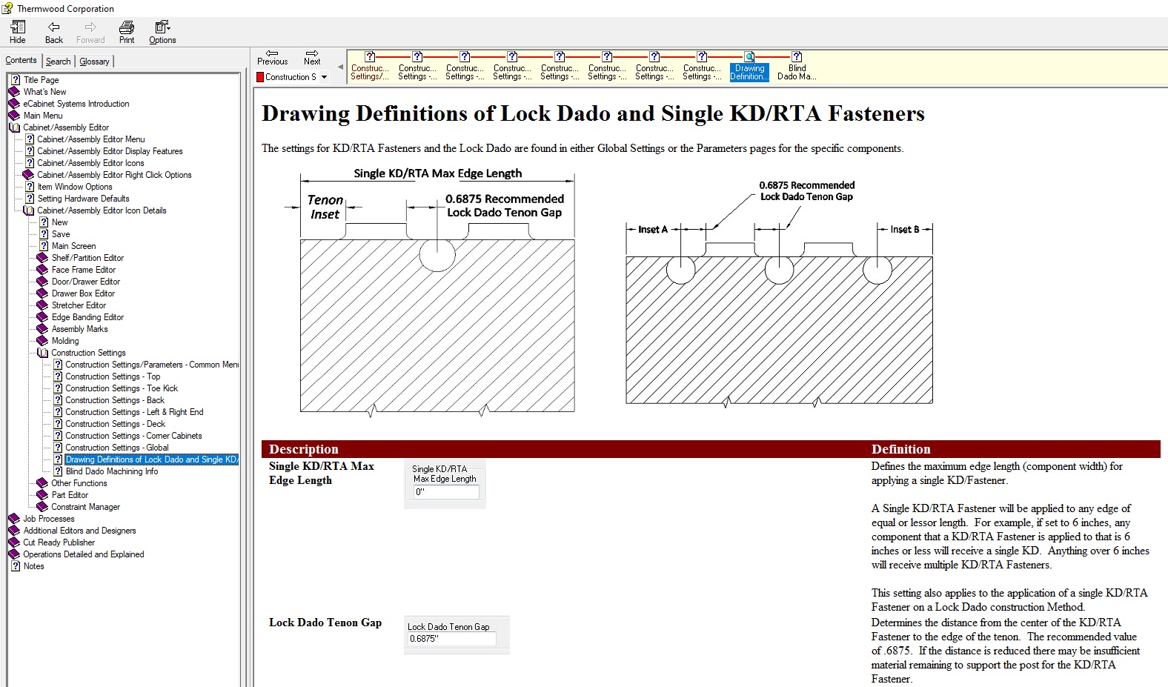Collapse the Construction Settings tree node

click(x=43, y=353)
